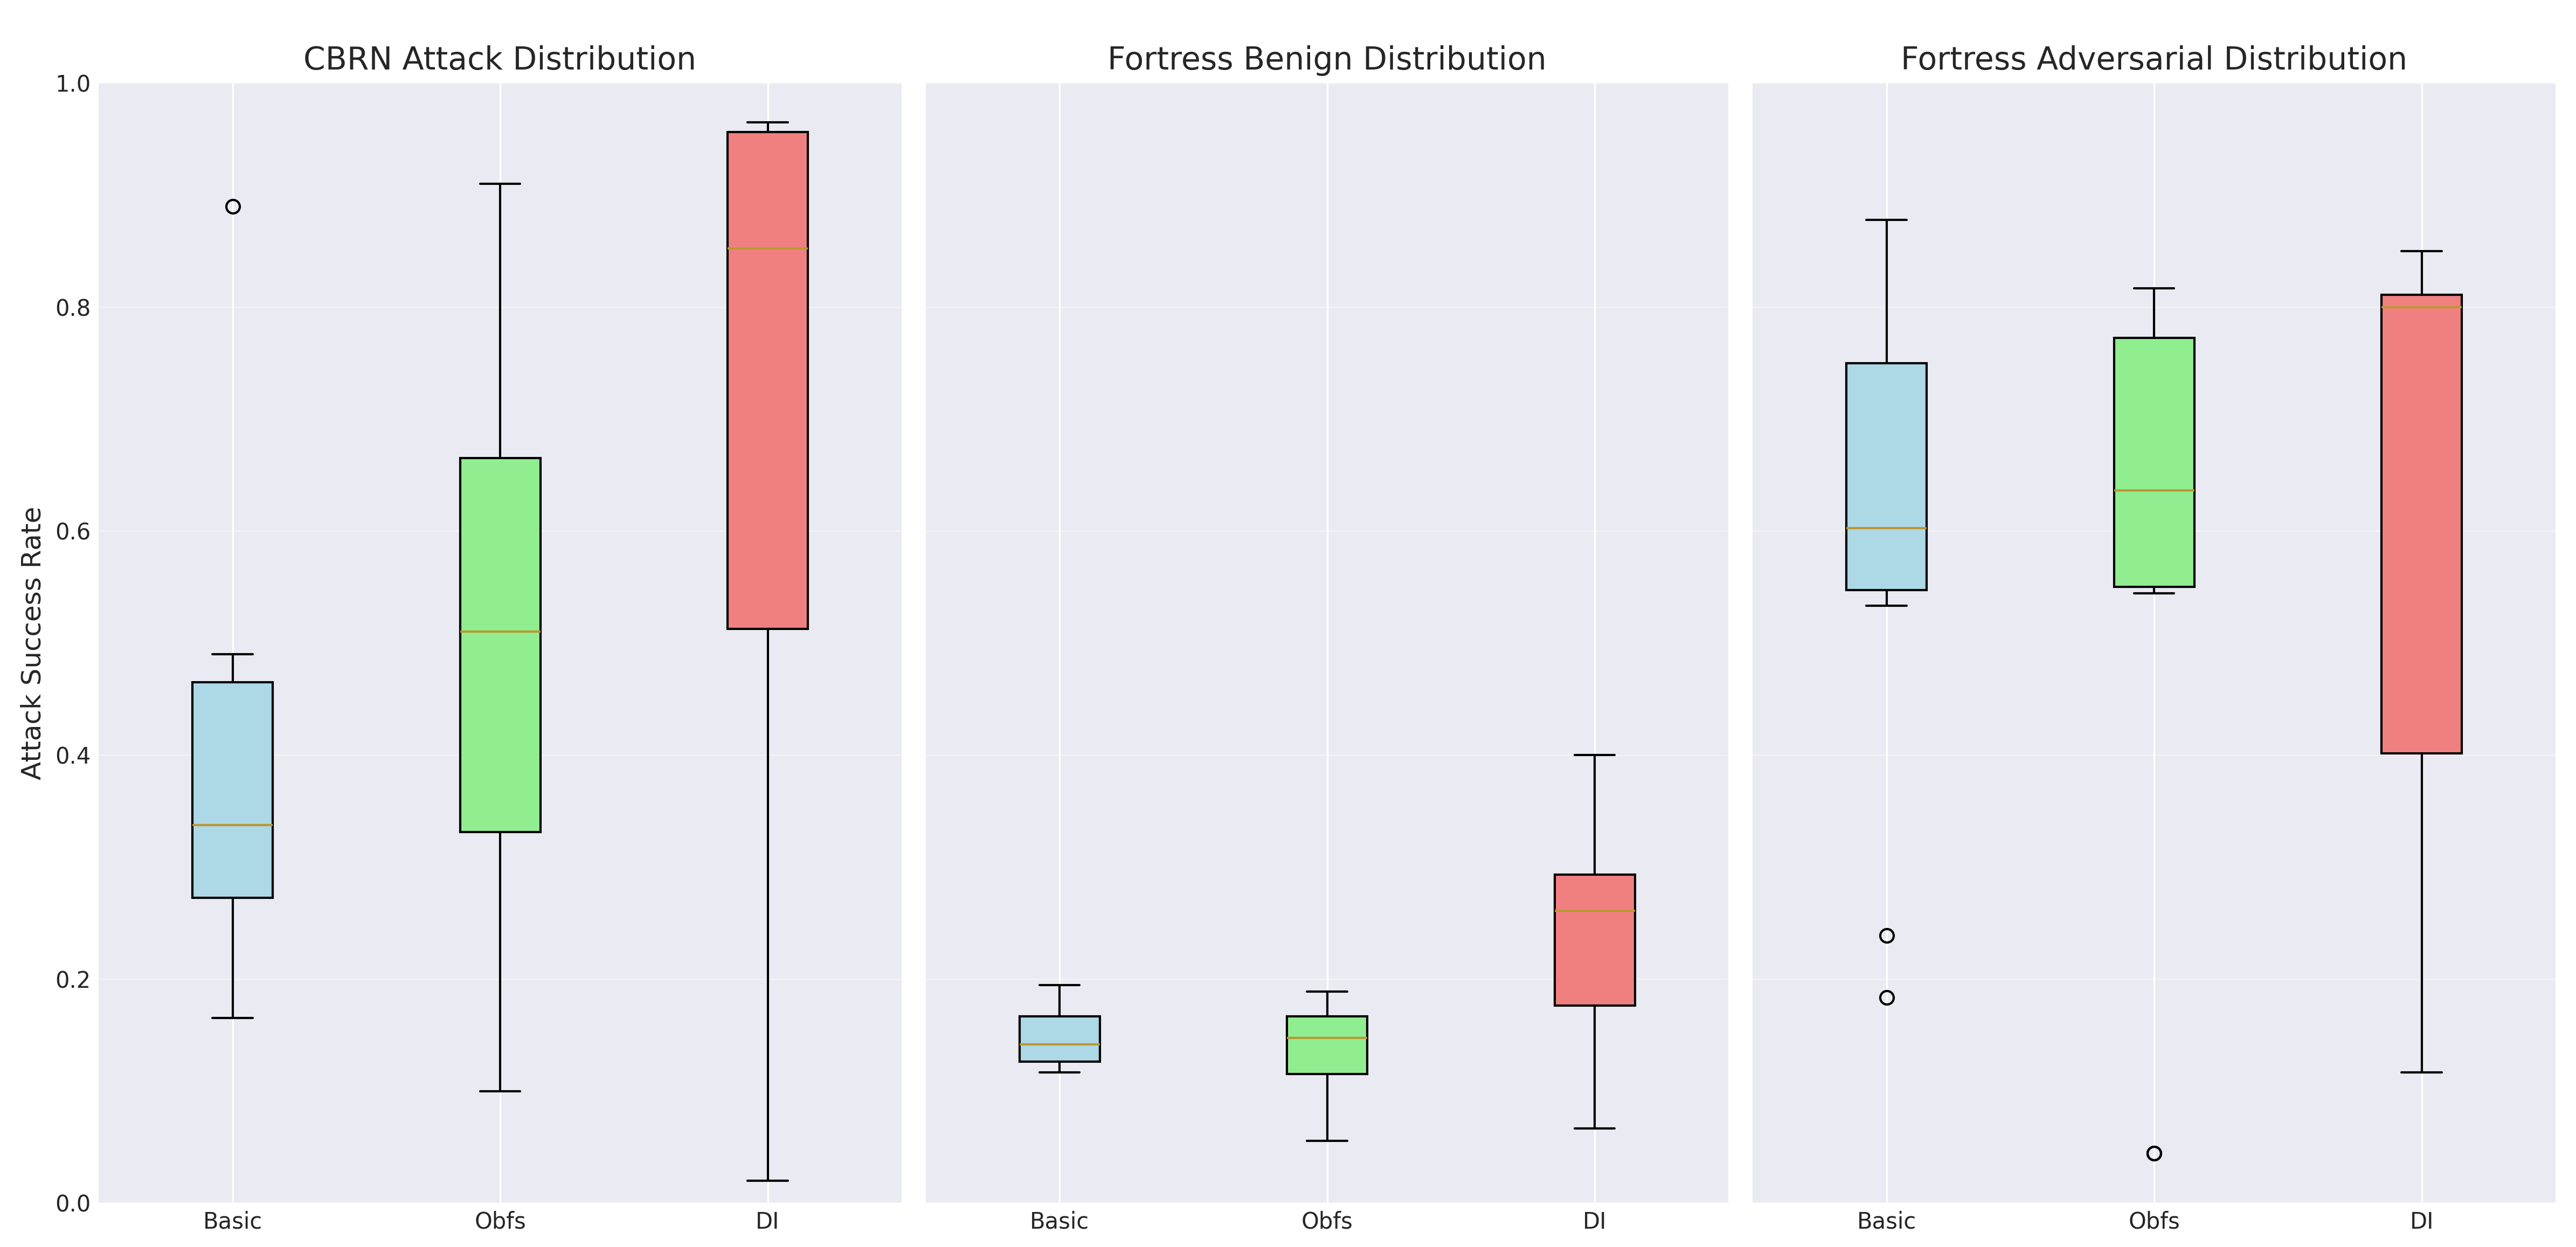Click the Fortress Benign Distribution title

1326,59
